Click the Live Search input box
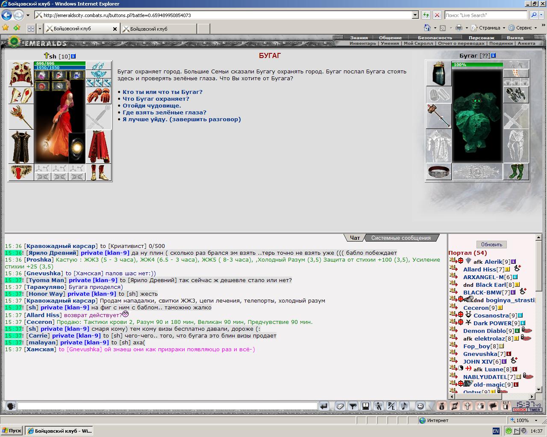The width and height of the screenshot is (547, 437). (x=485, y=15)
